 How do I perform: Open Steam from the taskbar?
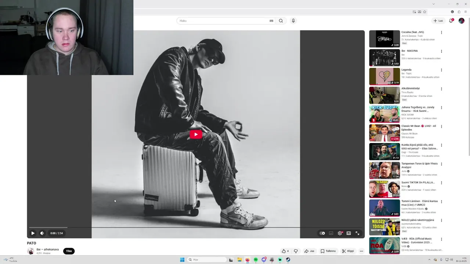288,260
